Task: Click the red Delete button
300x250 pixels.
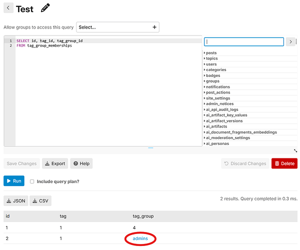Action: (x=284, y=163)
